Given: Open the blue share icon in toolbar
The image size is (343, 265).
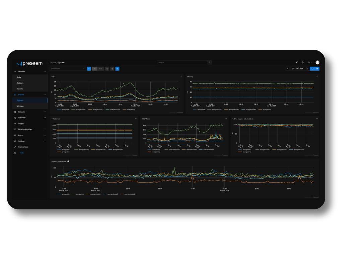Looking at the screenshot, I should [117, 69].
